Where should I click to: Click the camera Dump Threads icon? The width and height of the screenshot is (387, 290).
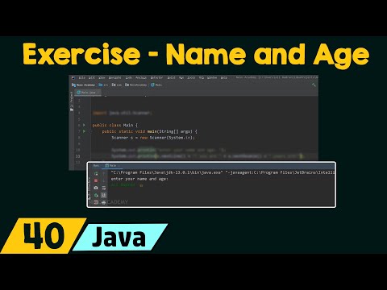pyautogui.click(x=96, y=188)
